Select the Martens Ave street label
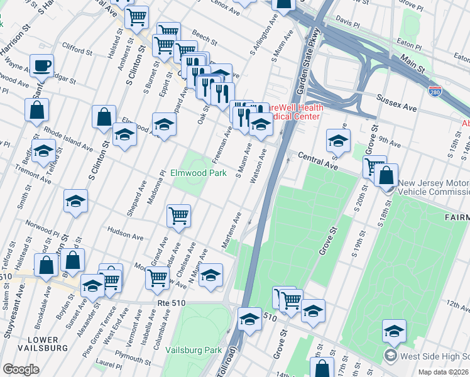Image resolution: width=470 pixels, height=377 pixels. click(x=231, y=231)
